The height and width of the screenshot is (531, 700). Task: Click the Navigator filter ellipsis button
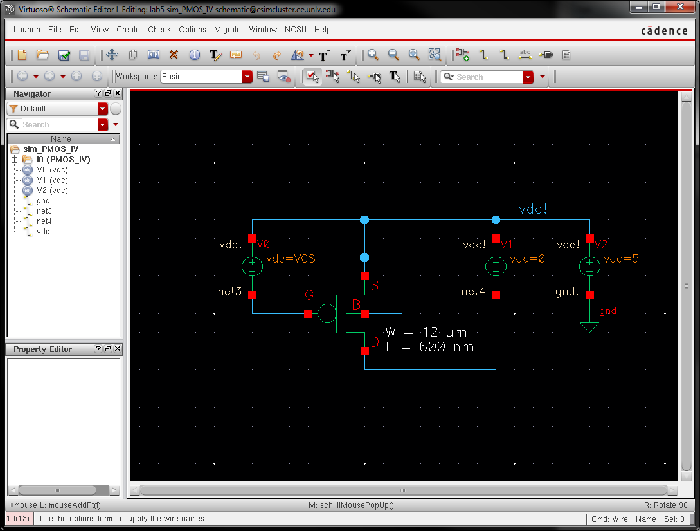point(116,109)
